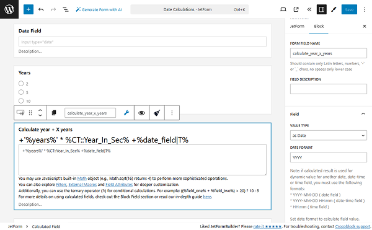Viewport: 372px width, 230px height.
Task: Open the Date Calculations command palette bar
Action: click(189, 9)
